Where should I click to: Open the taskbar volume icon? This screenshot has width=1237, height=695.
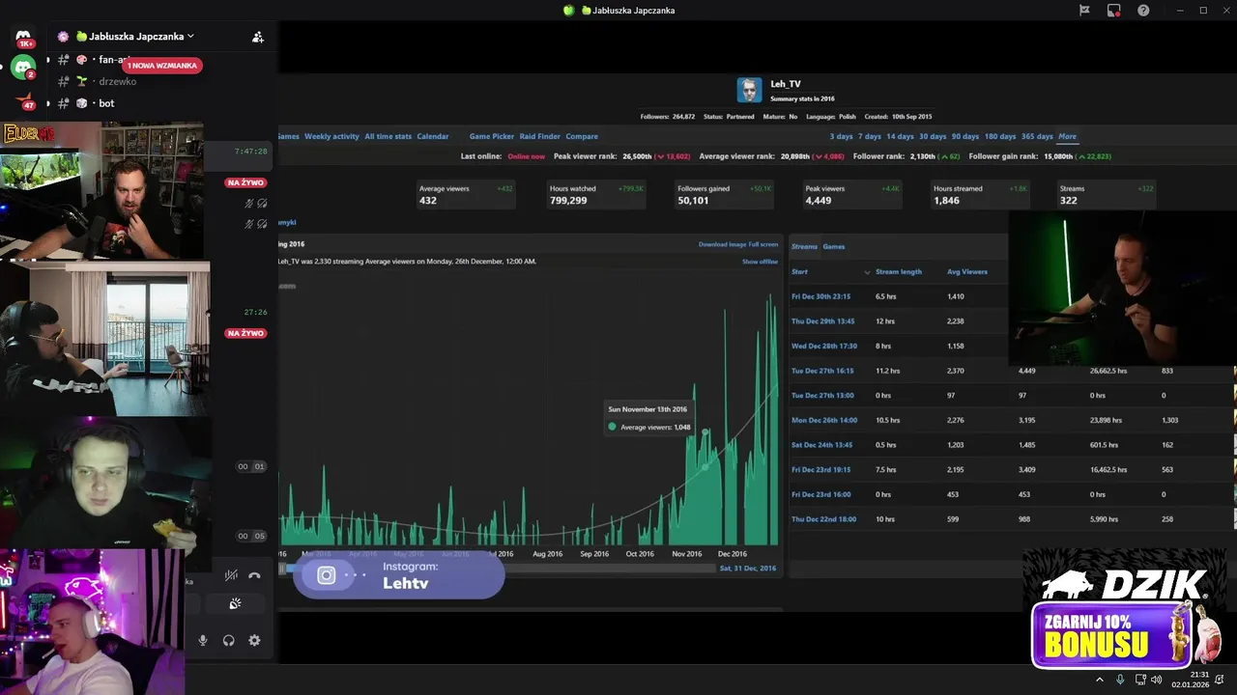pos(1157,680)
